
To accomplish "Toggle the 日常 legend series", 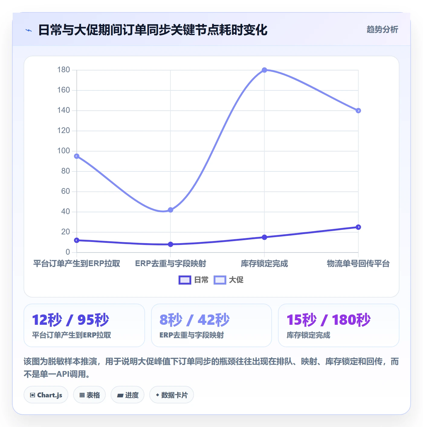I will (x=194, y=280).
